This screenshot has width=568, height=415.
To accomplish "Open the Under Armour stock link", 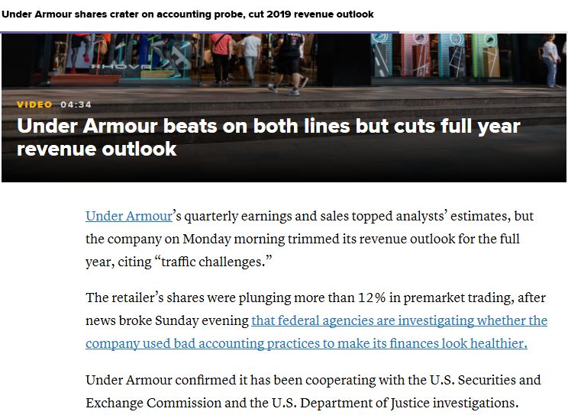I will [x=128, y=216].
